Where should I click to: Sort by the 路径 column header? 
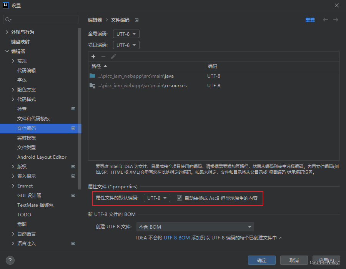[x=146, y=66]
